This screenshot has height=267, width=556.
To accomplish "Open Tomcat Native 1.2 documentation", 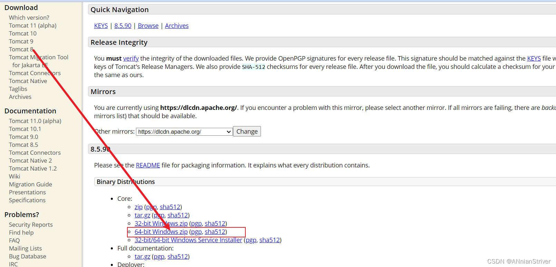I will coord(33,168).
